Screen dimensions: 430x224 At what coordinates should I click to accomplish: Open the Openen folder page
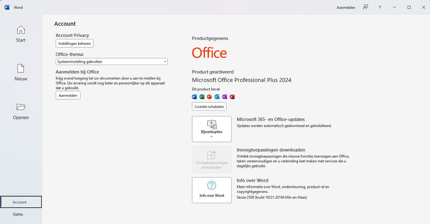tap(20, 111)
